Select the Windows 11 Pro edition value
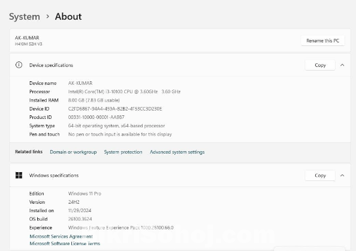This screenshot has width=356, height=251. pos(85,194)
